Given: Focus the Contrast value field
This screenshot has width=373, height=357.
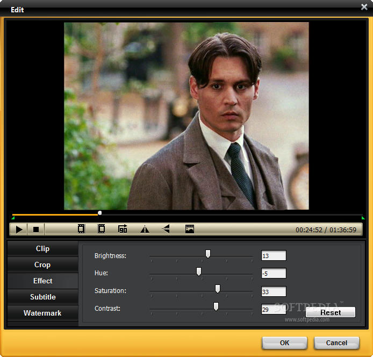Looking at the screenshot, I should (x=274, y=309).
